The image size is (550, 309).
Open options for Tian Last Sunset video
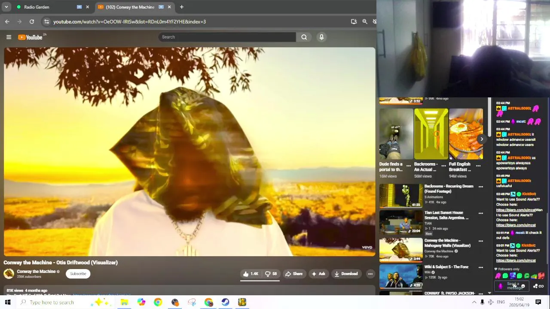pyautogui.click(x=481, y=213)
